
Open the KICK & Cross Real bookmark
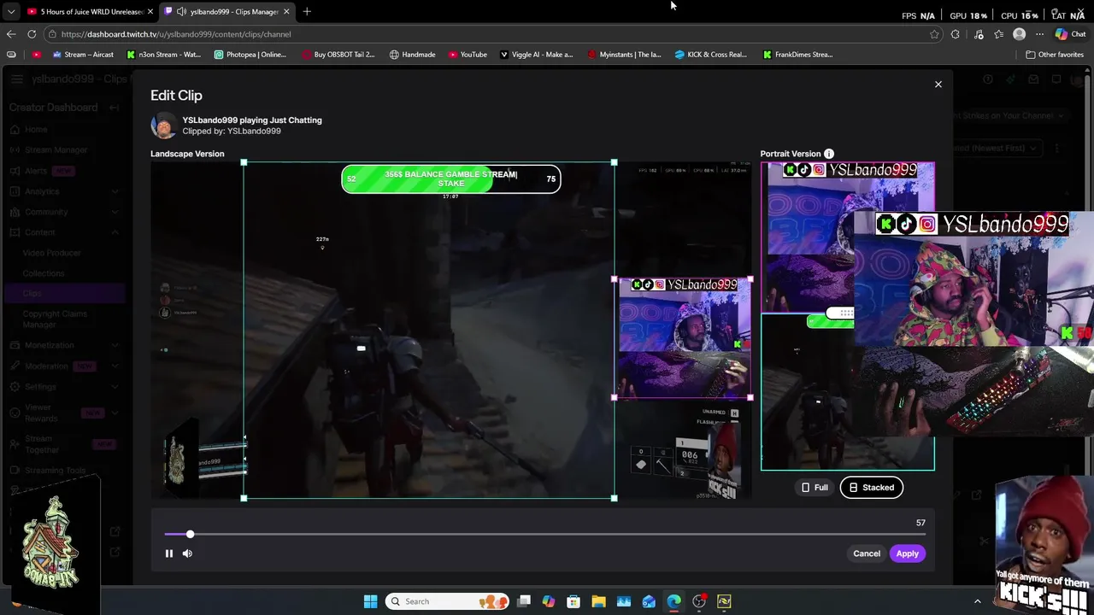pyautogui.click(x=711, y=55)
